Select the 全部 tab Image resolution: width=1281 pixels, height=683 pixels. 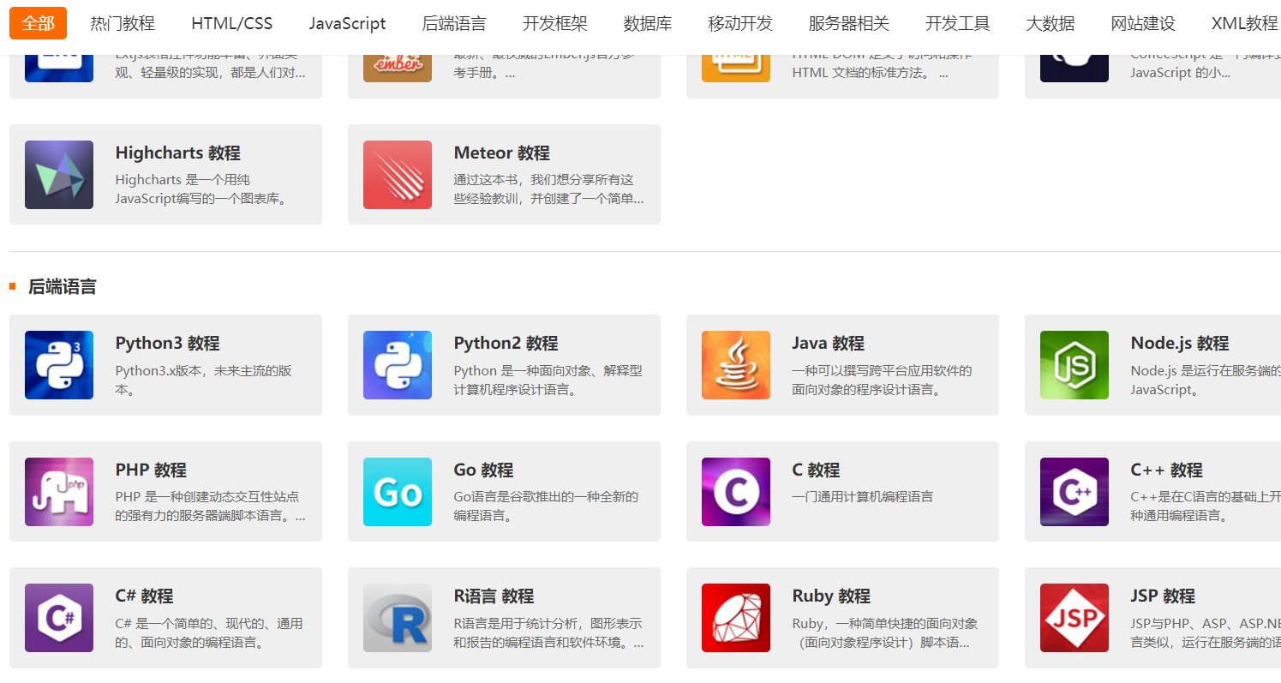38,23
